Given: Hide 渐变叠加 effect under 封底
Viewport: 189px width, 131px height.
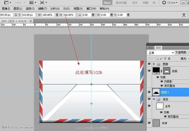Looking at the screenshot, I should [x=162, y=86].
